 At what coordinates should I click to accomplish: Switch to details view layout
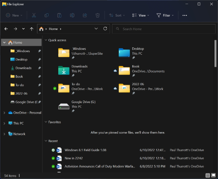coord(208,176)
